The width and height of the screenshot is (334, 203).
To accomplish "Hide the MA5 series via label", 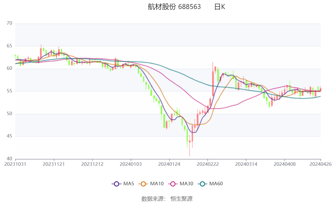I will pos(129,184).
